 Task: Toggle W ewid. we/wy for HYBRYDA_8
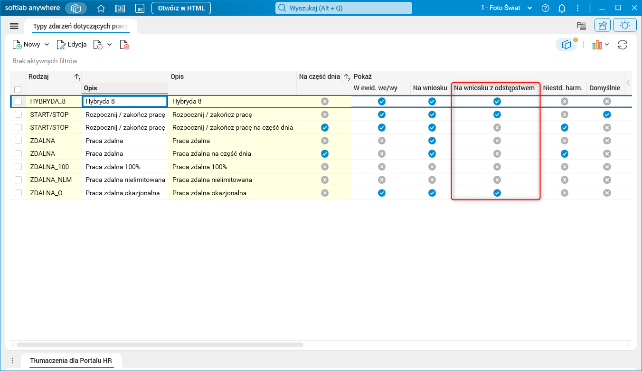click(382, 101)
